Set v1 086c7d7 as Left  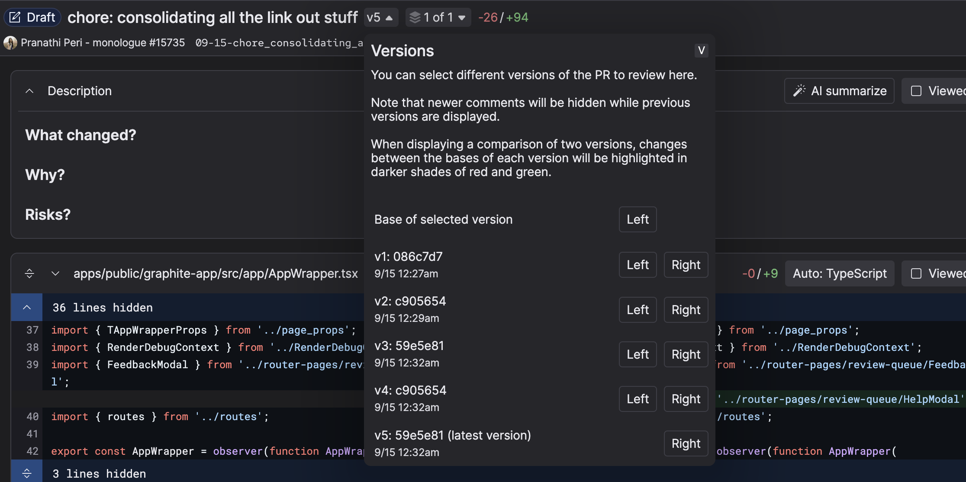[x=638, y=265]
